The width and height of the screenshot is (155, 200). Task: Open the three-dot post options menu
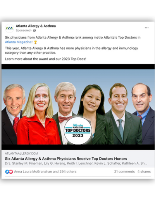click(146, 28)
